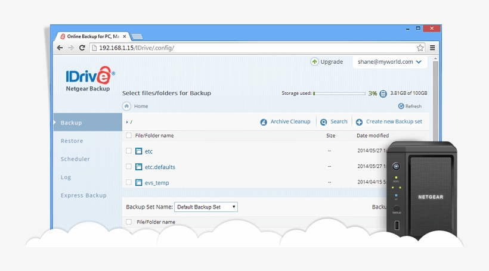Open the Express Backup sidebar section
Image resolution: width=489 pixels, height=271 pixels.
click(83, 195)
